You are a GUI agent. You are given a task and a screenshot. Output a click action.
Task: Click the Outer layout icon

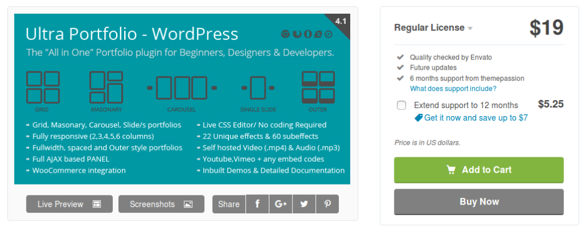coord(318,87)
